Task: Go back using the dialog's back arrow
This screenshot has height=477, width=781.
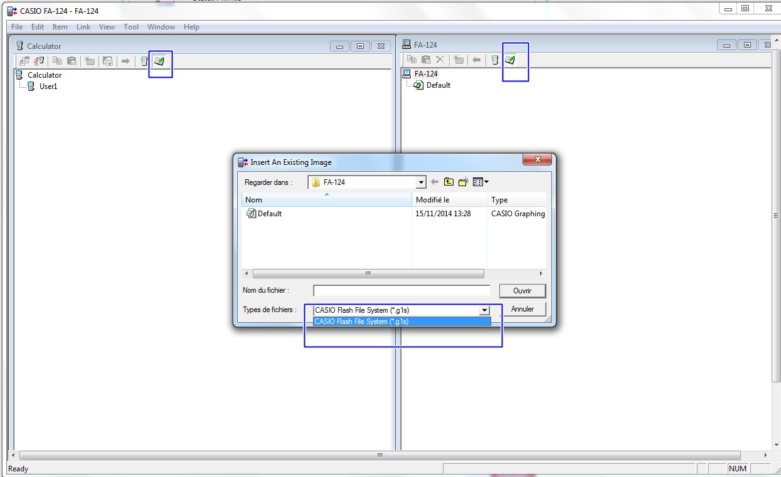Action: point(435,182)
